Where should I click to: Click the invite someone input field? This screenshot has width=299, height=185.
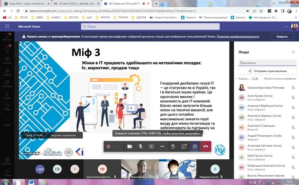coord(267,63)
